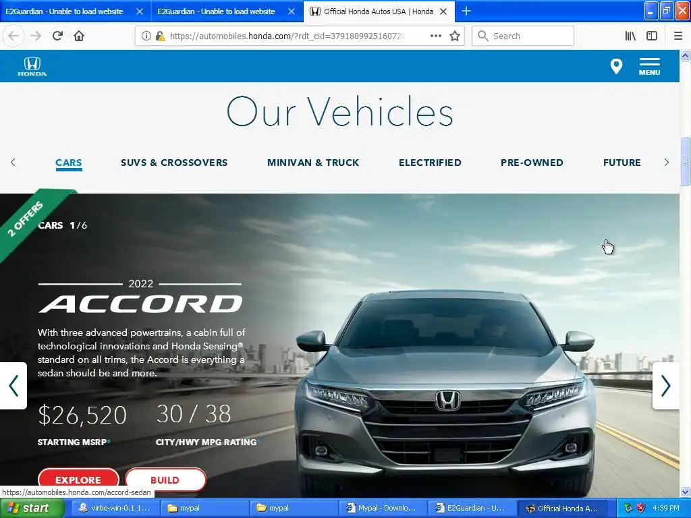The height and width of the screenshot is (518, 691).
Task: Open the Library icon in toolbar
Action: point(630,36)
